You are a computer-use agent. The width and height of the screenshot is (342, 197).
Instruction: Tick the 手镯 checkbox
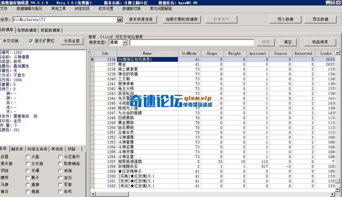click(x=28, y=171)
